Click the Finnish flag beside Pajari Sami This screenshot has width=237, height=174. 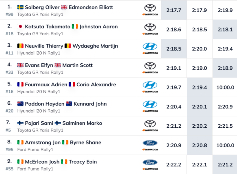pos(21,123)
